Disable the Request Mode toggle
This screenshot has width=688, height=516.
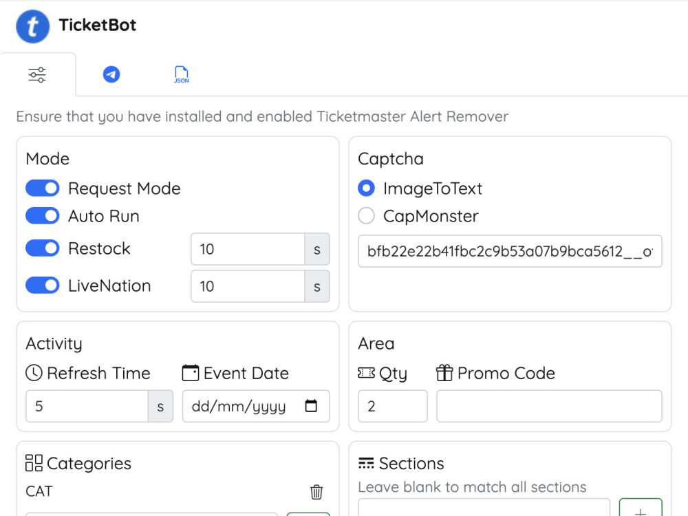pos(43,189)
